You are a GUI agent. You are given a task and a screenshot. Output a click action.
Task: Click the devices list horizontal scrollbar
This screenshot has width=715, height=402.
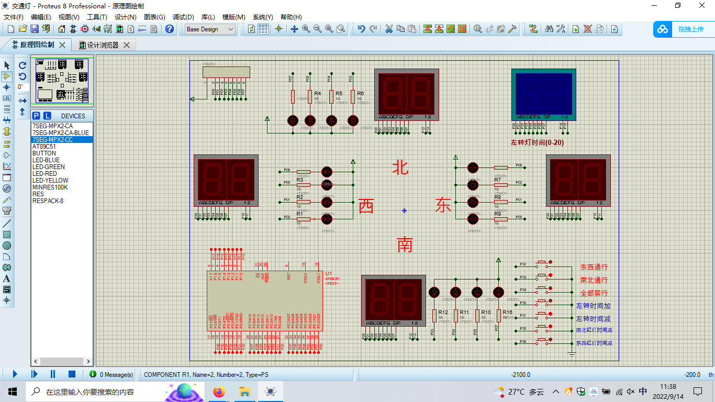[x=62, y=361]
